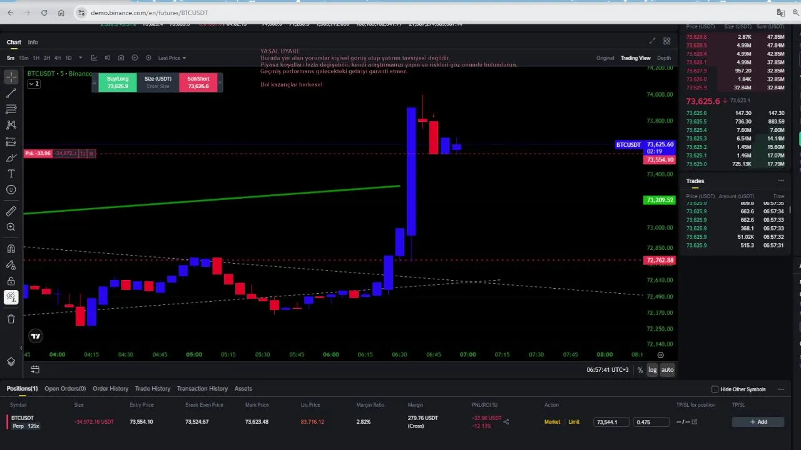Close position with Limit order
Viewport: 801px width, 450px height.
(x=574, y=422)
